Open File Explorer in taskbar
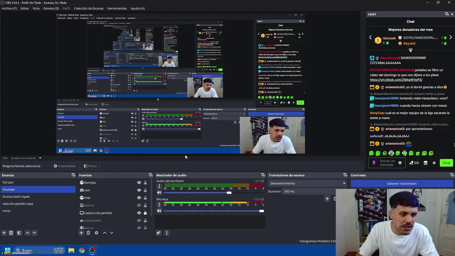Screen dimensions: 455x256 (71, 250)
